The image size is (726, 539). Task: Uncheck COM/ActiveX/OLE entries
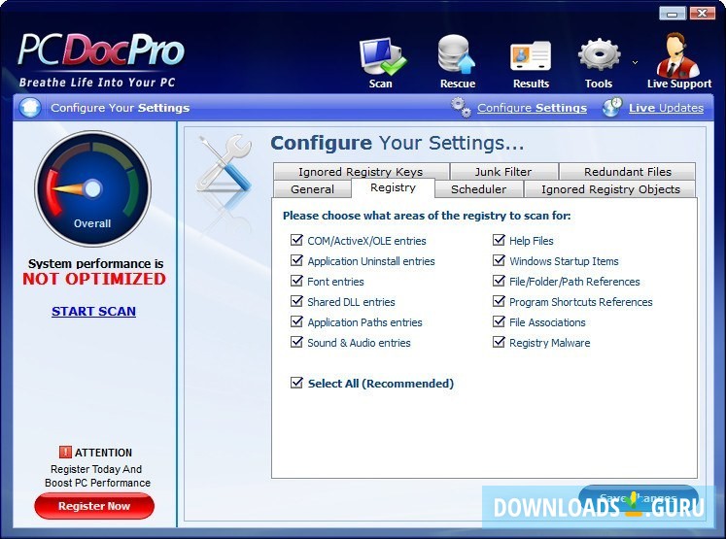click(296, 240)
